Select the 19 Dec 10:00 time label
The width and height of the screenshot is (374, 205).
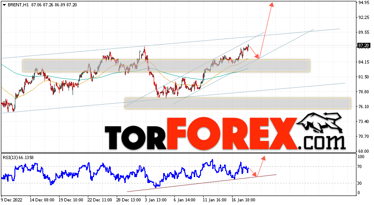71,200
